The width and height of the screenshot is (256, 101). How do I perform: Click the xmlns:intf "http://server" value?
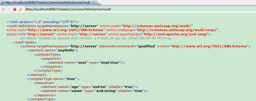(x=41, y=34)
